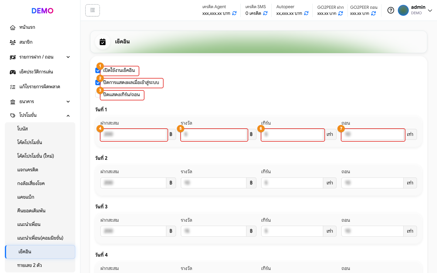The height and width of the screenshot is (273, 437).
Task: Toggle the เปิดใช้งานเช็คอิน checkbox
Action: coord(98,70)
